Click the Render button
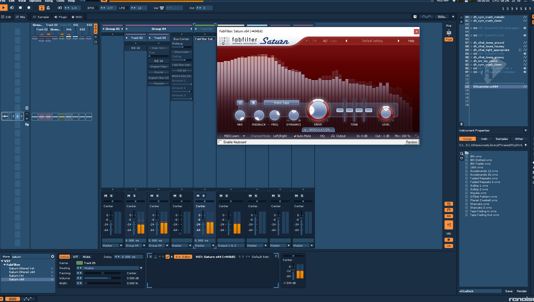This screenshot has width=534, height=302. [x=522, y=291]
